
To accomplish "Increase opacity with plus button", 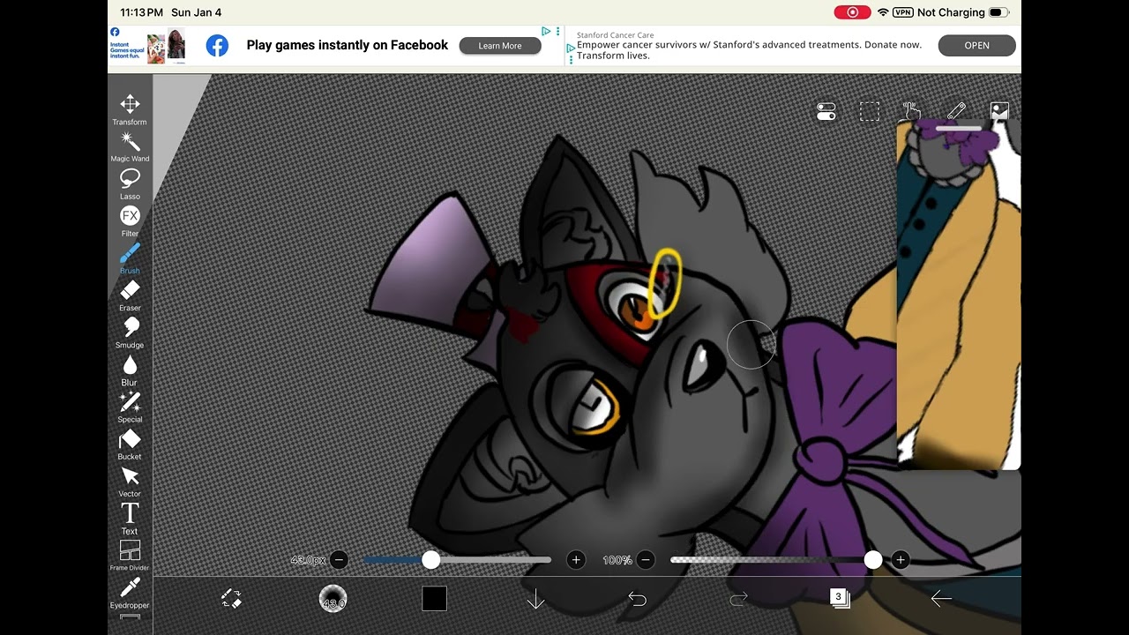I will pos(901,560).
